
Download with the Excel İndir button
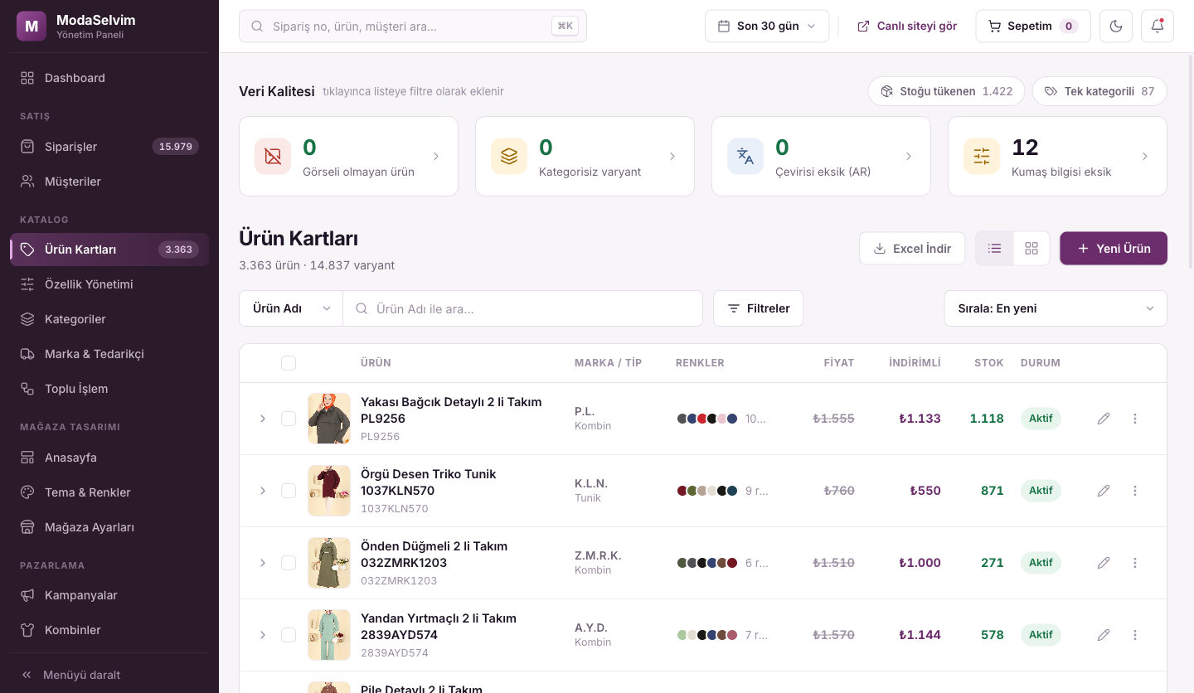coord(912,249)
